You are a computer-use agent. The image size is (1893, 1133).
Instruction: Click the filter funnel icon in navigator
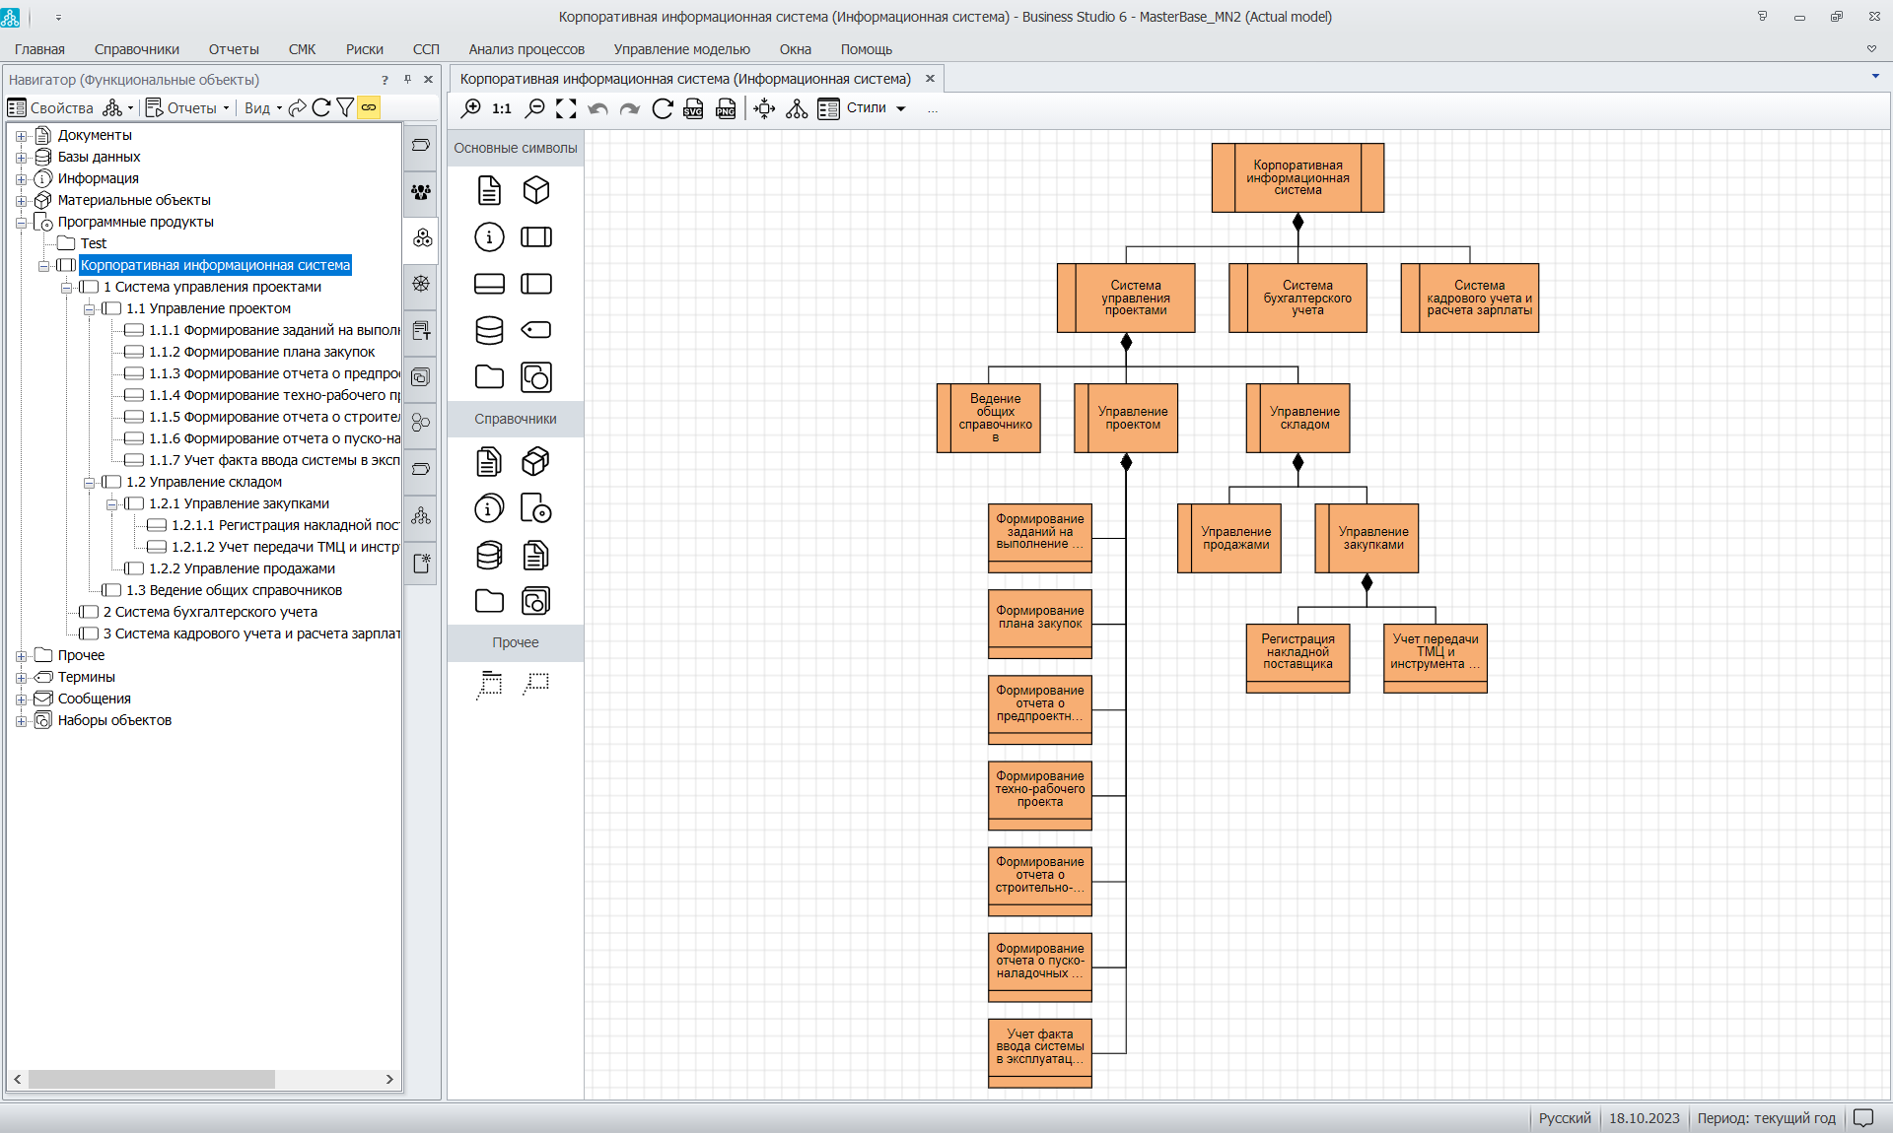(345, 107)
